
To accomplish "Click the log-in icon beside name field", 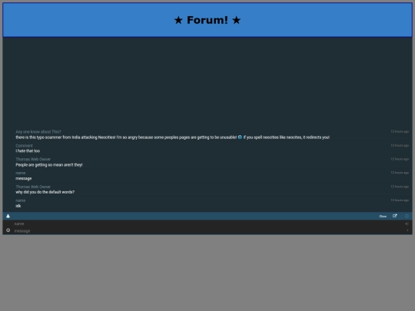I will [407, 223].
